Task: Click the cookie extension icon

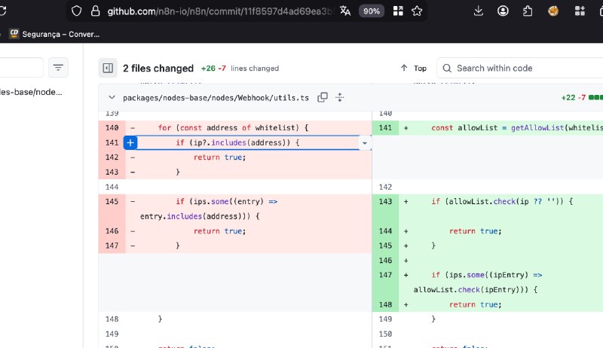Action: click(553, 11)
